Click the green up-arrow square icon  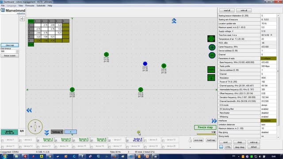[x=211, y=78]
